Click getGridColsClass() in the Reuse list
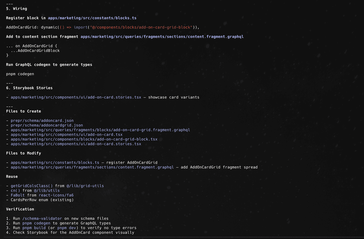The image size is (364, 239). click(x=32, y=186)
